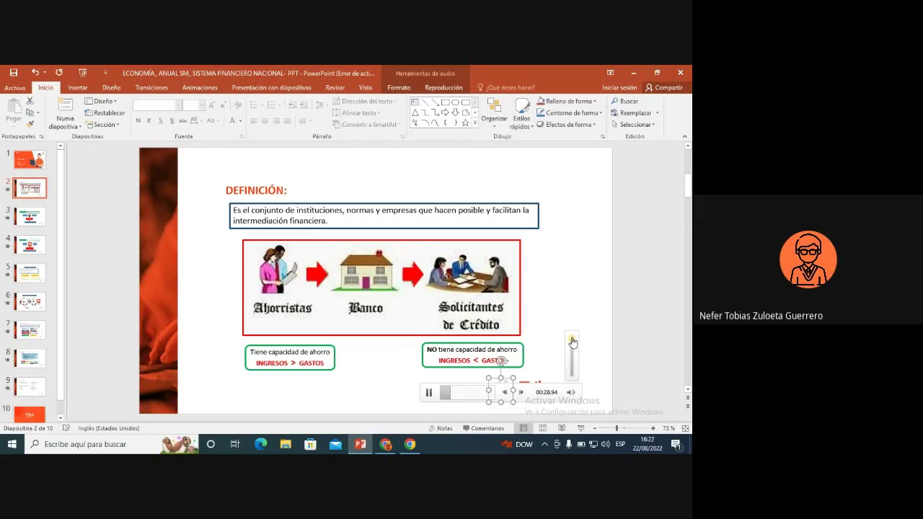923x519 pixels.
Task: Switch to Normal view in status bar
Action: [x=524, y=428]
